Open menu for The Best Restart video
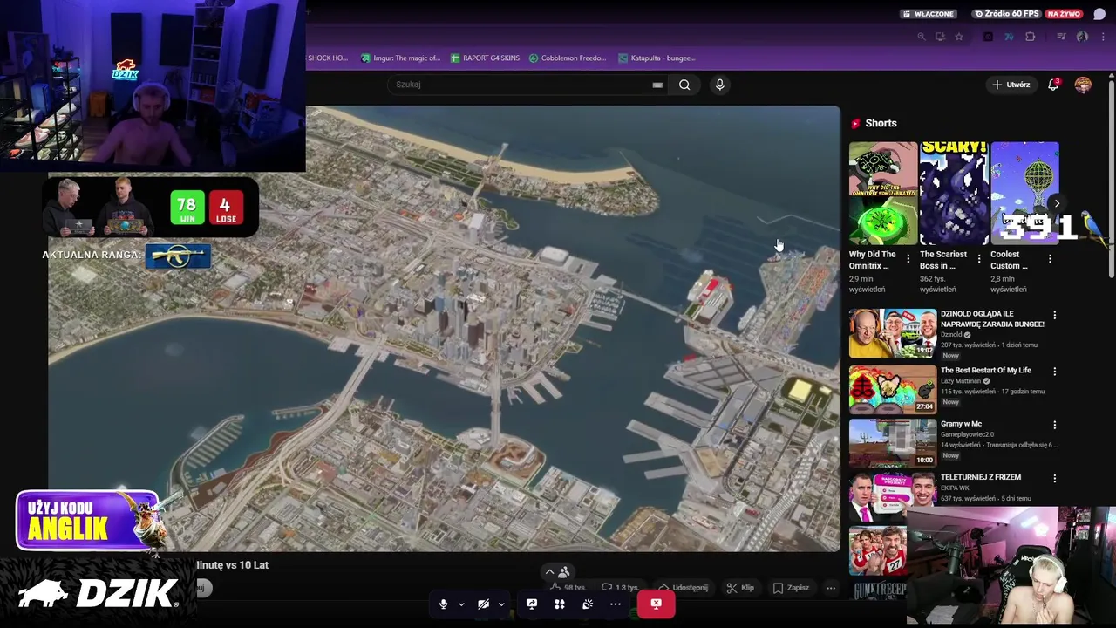 pos(1054,371)
